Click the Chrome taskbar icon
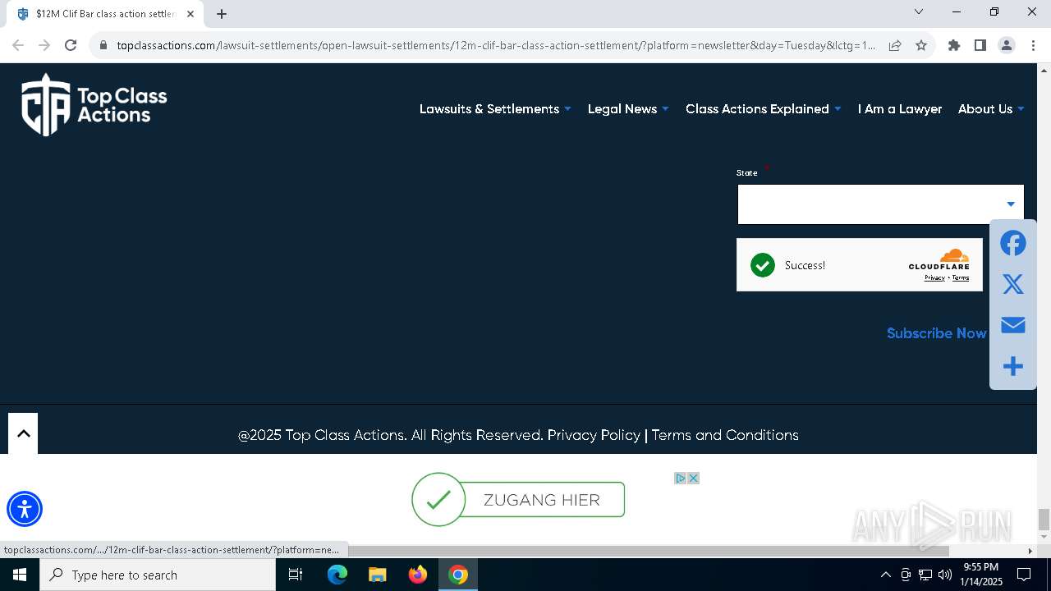Image resolution: width=1051 pixels, height=591 pixels. click(x=458, y=575)
